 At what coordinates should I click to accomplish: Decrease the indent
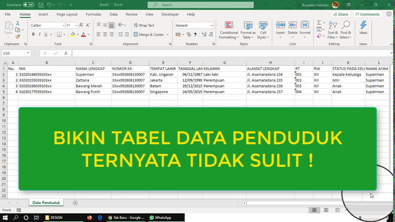pyautogui.click(x=120, y=35)
